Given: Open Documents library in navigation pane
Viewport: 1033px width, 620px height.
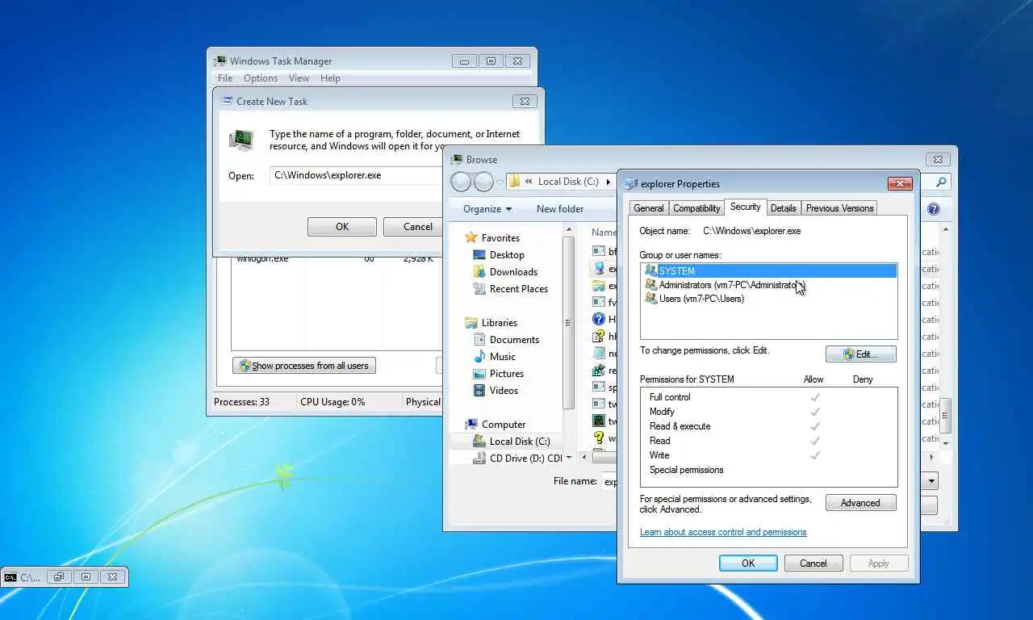Looking at the screenshot, I should point(514,340).
